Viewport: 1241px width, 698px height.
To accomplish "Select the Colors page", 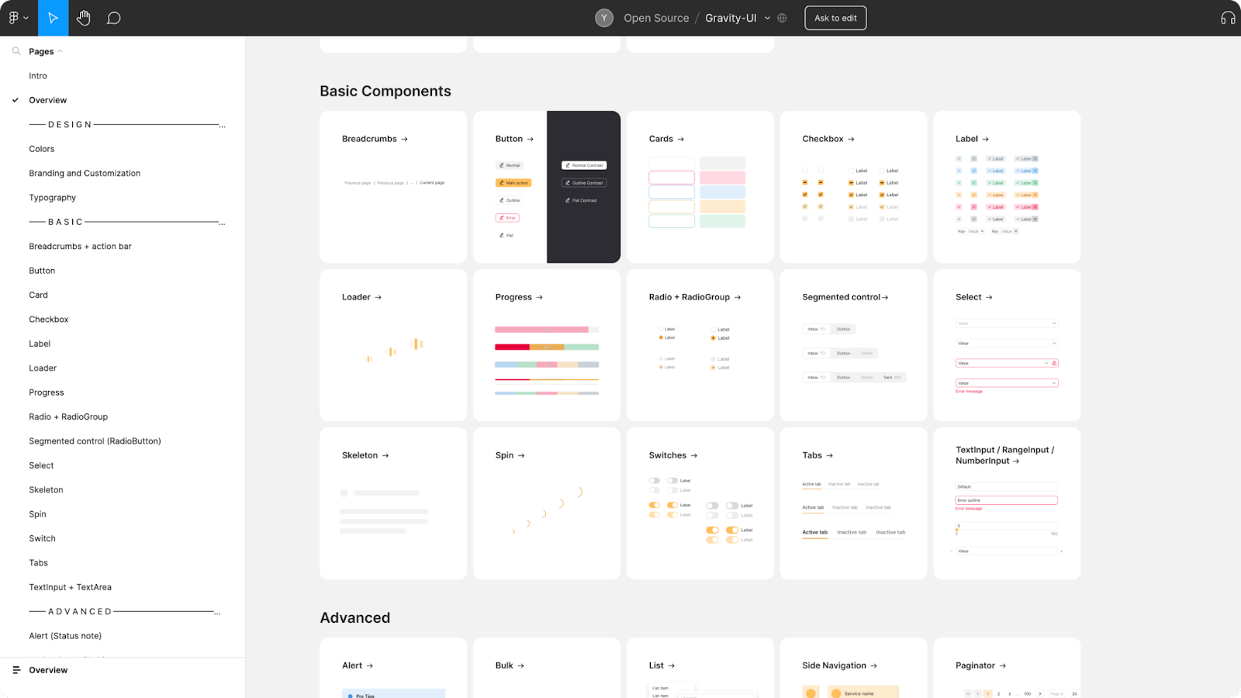I will pos(42,149).
